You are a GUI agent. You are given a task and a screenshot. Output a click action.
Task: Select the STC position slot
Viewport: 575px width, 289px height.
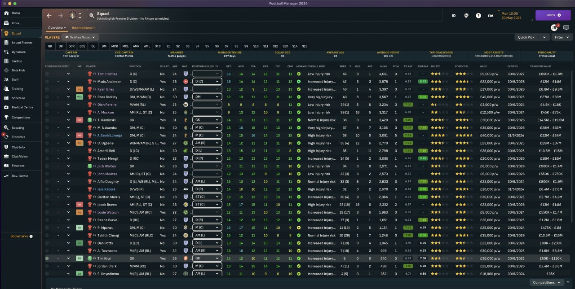coord(158,46)
